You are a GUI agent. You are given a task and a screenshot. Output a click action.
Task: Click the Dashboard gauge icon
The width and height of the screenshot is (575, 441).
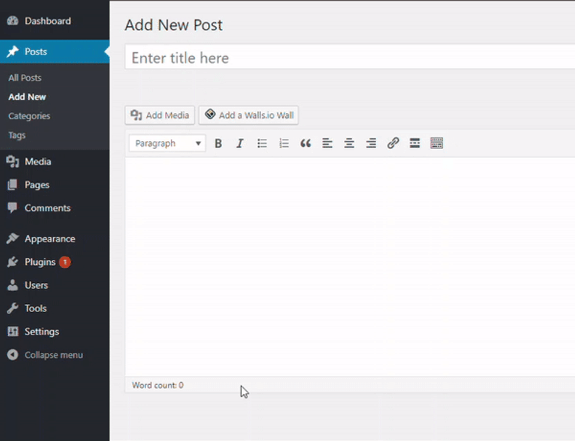pos(13,21)
